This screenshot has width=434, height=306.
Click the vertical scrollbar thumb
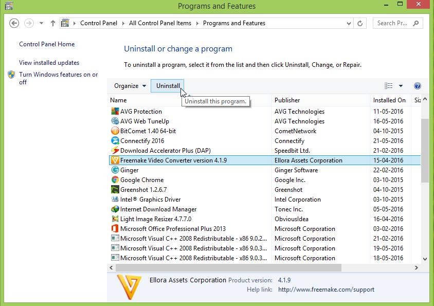click(x=425, y=150)
